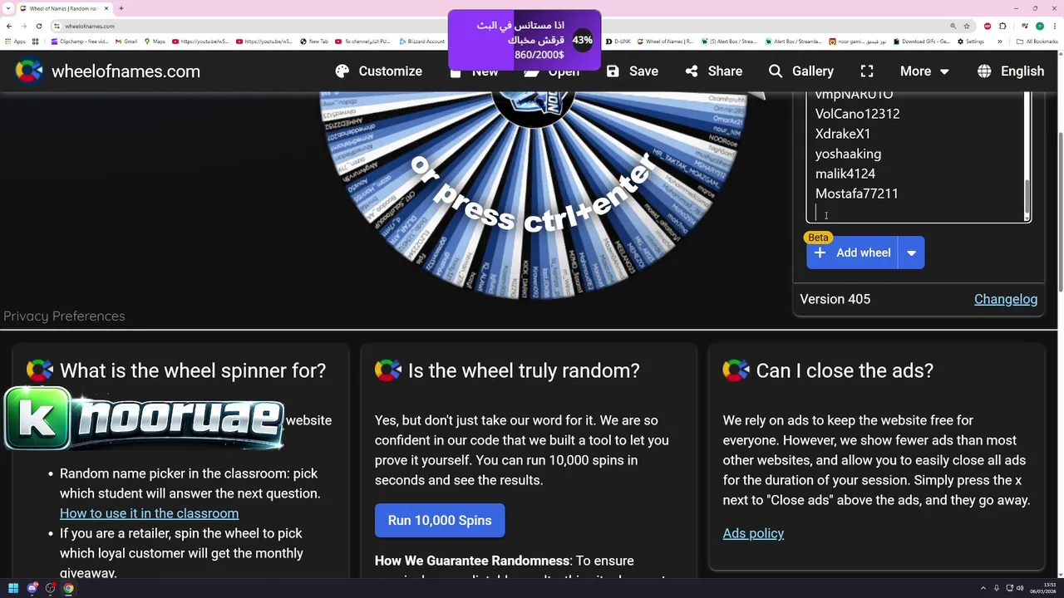
Task: Select the entry 'VolCano12312' in the list
Action: pyautogui.click(x=857, y=114)
